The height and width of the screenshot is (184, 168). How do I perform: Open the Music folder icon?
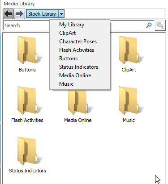(131, 100)
